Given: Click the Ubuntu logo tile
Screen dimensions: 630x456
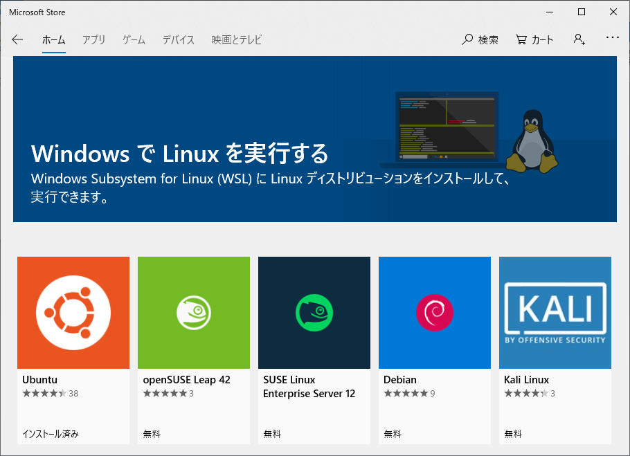Looking at the screenshot, I should (x=73, y=313).
